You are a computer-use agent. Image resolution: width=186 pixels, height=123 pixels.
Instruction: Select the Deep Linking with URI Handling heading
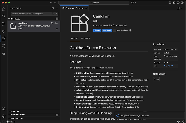[x=91, y=113]
